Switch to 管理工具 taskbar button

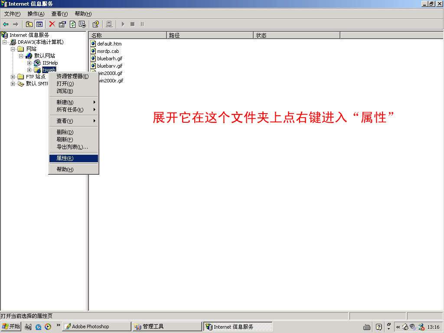(x=167, y=326)
